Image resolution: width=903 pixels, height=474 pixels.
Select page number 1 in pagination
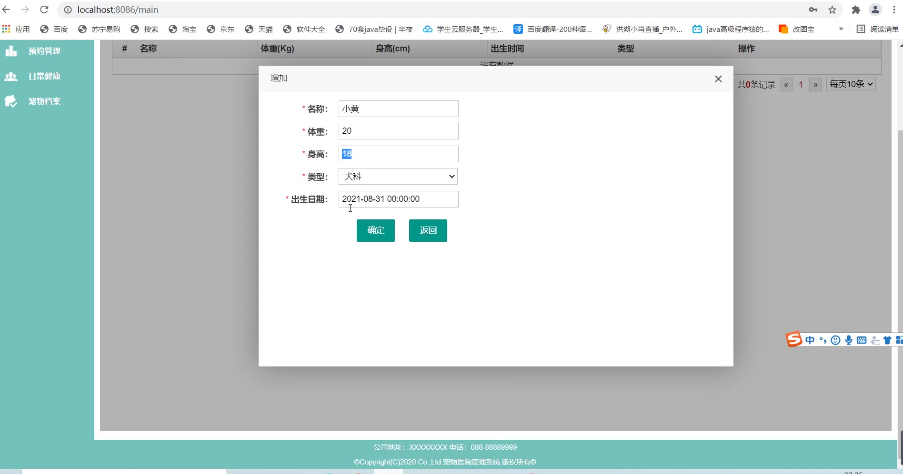(x=801, y=85)
